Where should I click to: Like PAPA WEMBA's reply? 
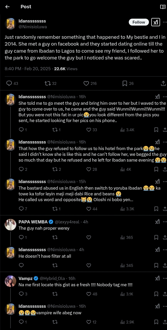click(x=89, y=237)
